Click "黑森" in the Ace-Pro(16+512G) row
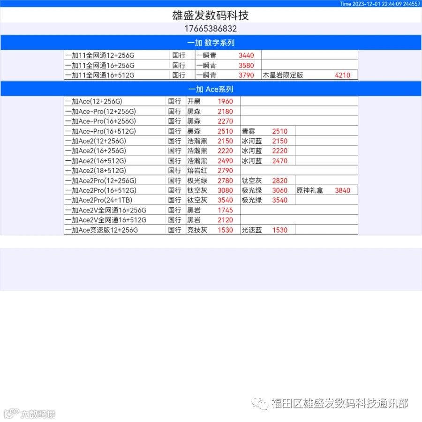 (194, 131)
